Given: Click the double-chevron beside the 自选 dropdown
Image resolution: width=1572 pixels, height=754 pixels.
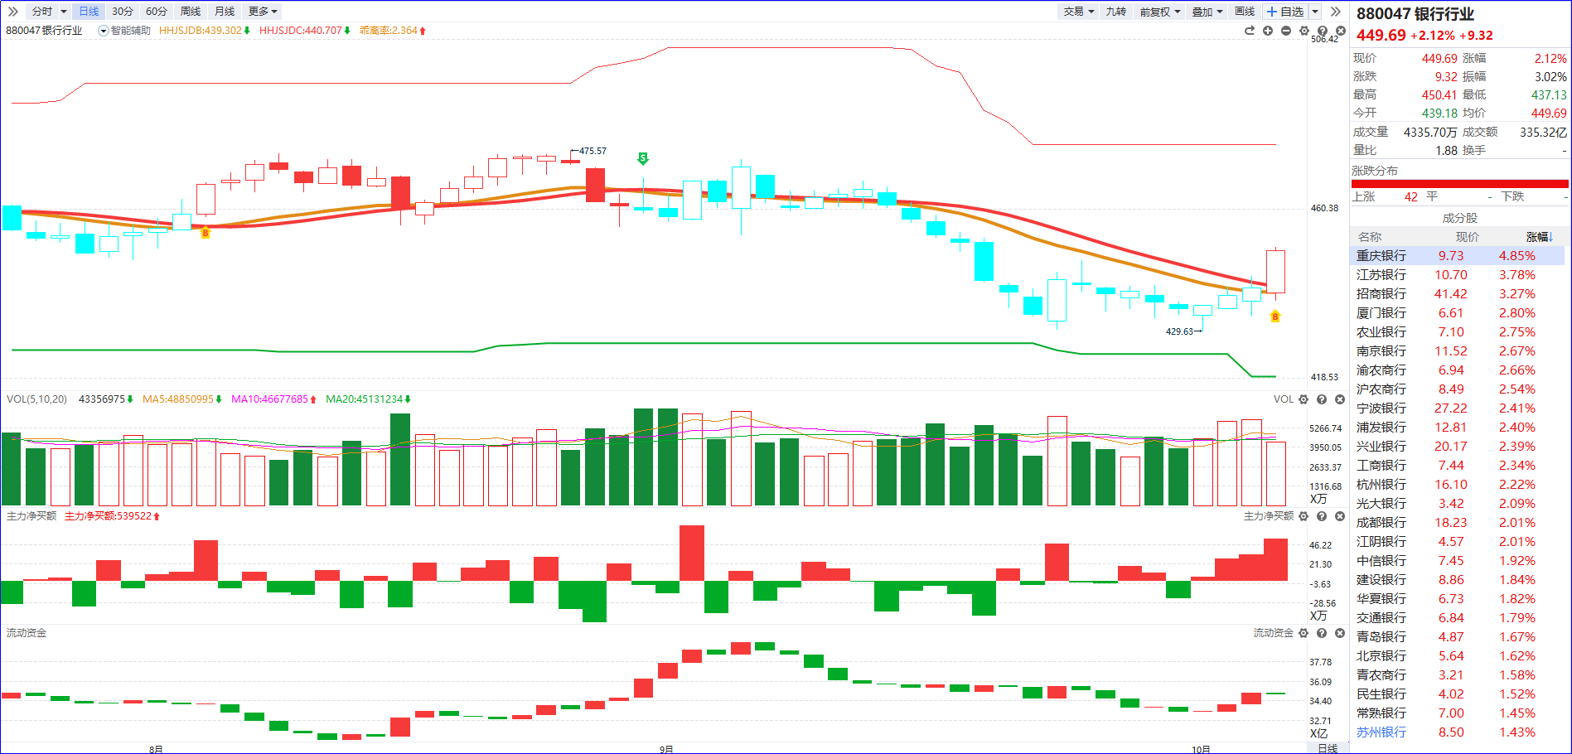Looking at the screenshot, I should pos(1335,12).
